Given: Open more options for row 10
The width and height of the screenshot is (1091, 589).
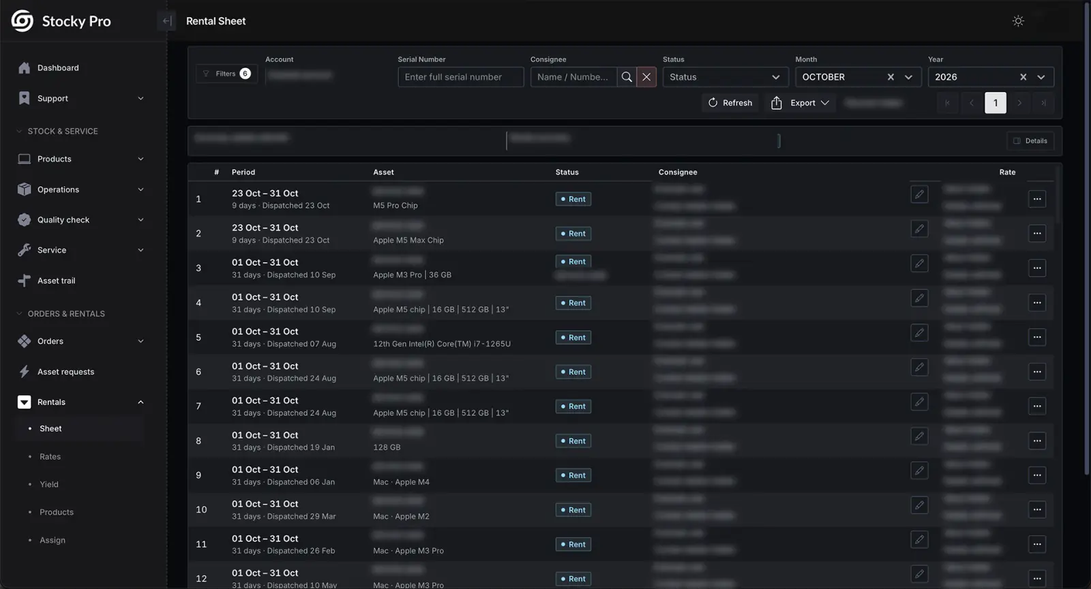Looking at the screenshot, I should coord(1037,510).
